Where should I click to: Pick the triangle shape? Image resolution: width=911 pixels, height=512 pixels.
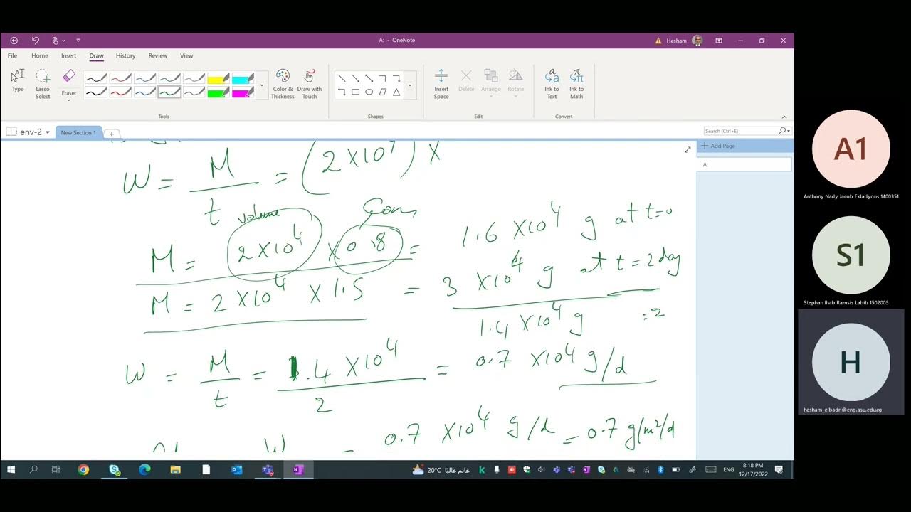pyautogui.click(x=396, y=92)
